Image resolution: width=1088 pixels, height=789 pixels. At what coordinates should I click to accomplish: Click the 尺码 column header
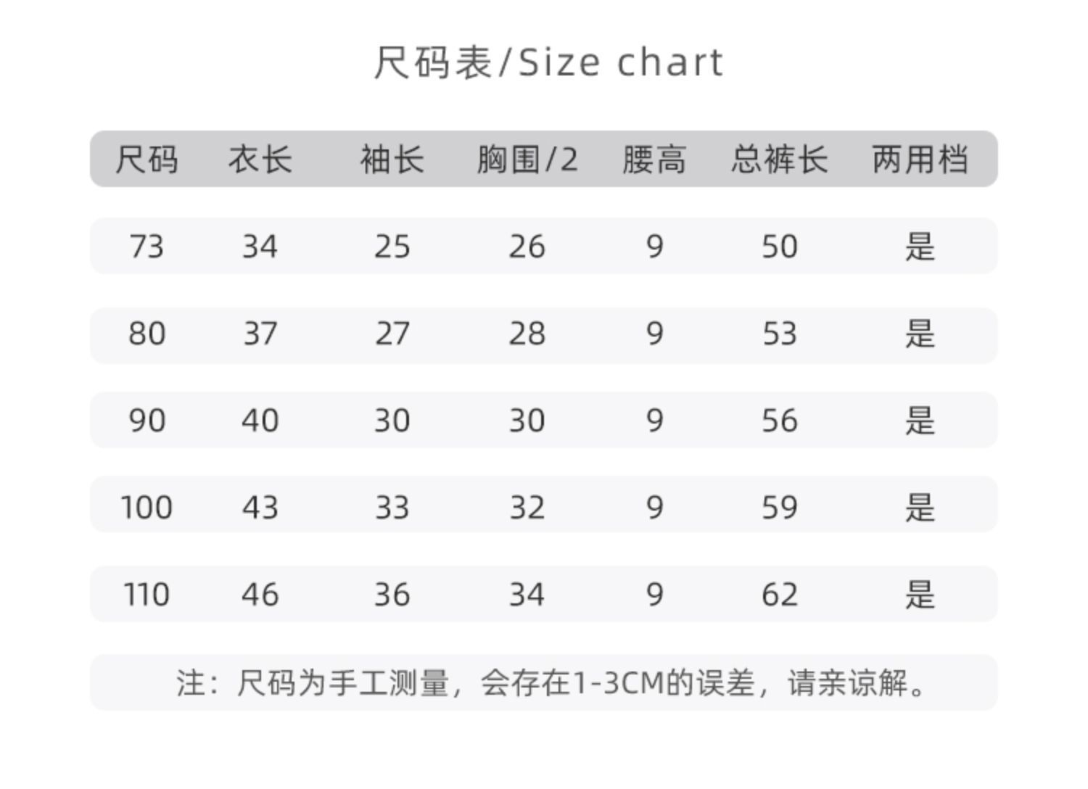tap(147, 159)
